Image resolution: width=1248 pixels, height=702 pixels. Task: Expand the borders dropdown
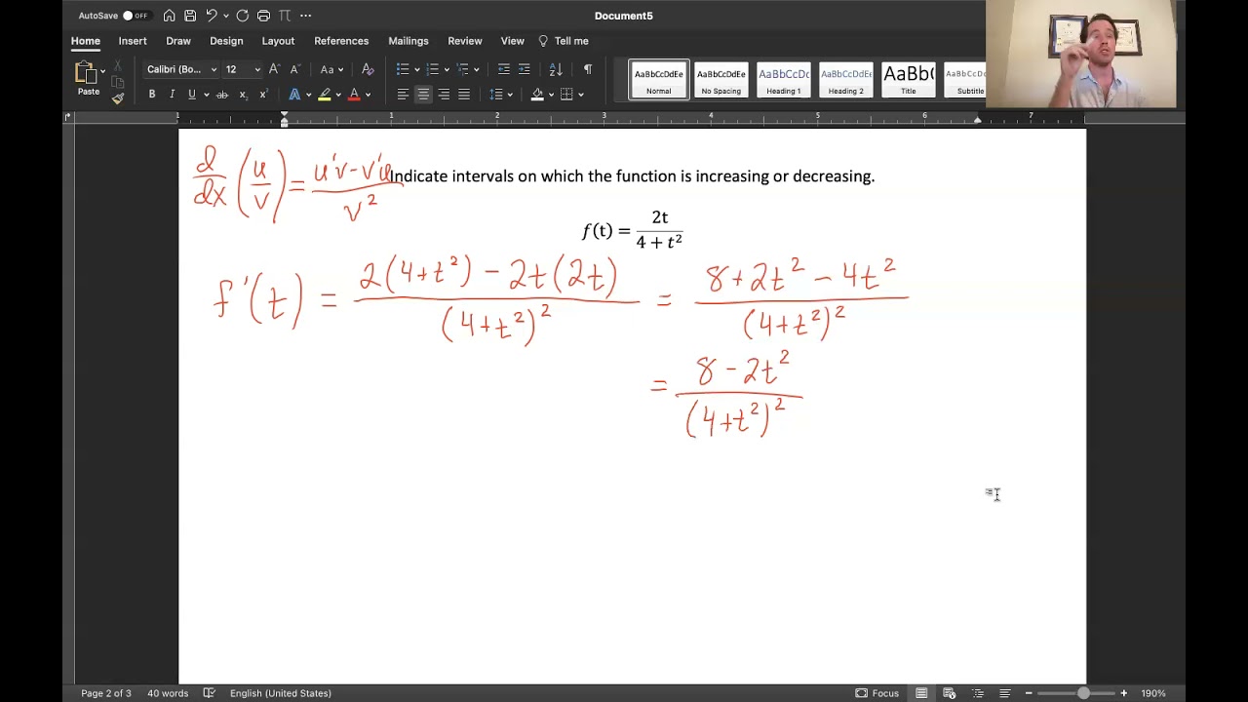tap(581, 95)
